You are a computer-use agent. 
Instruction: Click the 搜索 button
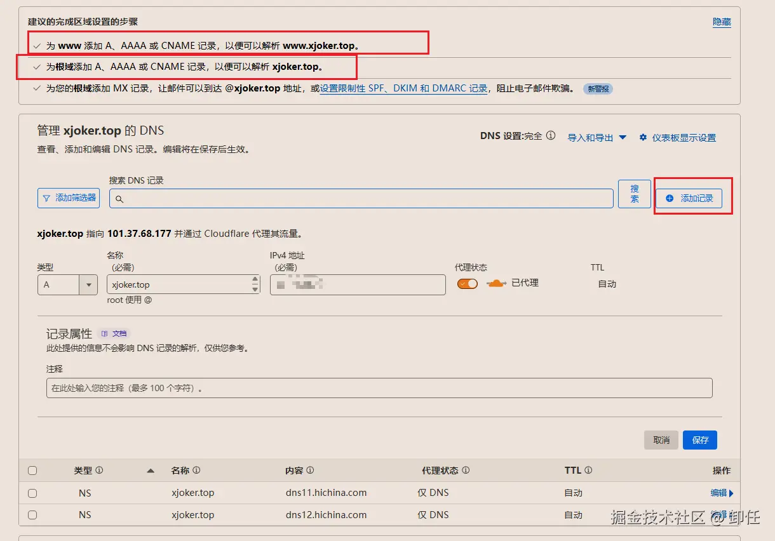point(634,194)
